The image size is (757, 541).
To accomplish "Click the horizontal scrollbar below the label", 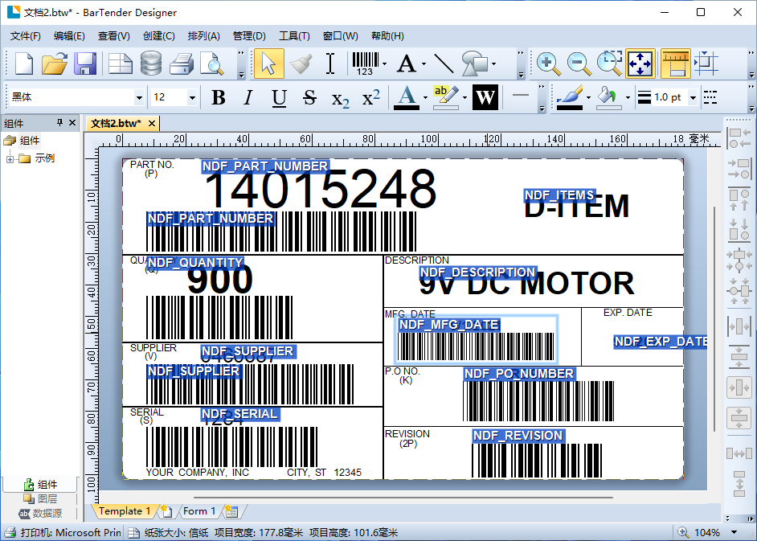I will [x=403, y=497].
